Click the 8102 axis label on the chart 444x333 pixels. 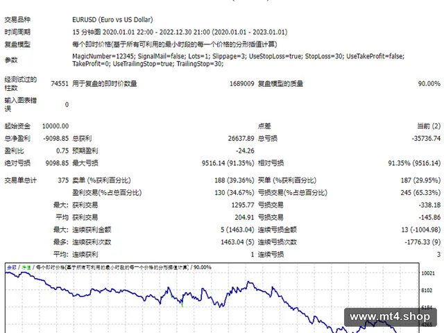tap(427, 291)
